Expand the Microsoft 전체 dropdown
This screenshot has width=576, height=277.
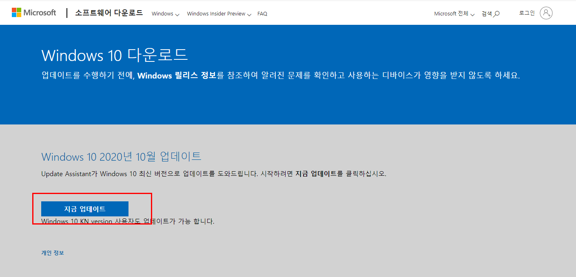coord(454,14)
